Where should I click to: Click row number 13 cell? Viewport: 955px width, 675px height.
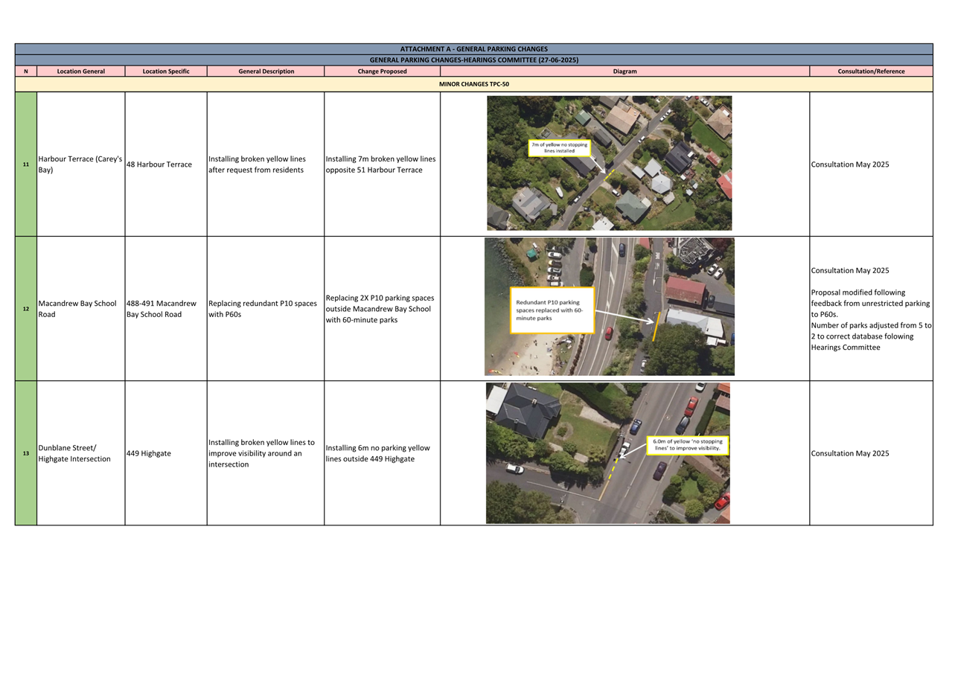[26, 453]
